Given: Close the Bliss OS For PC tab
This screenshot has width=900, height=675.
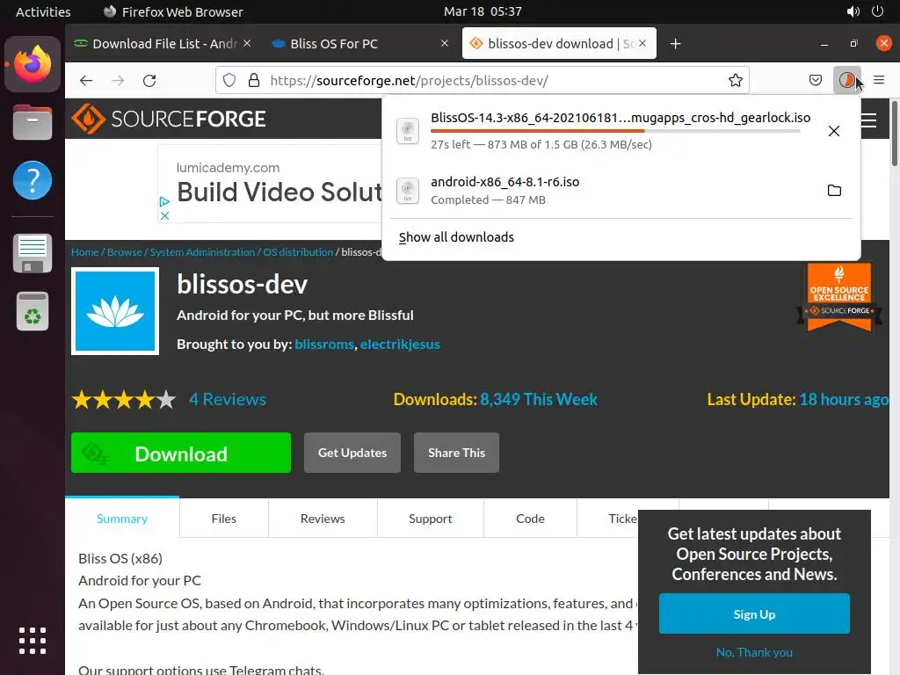Looking at the screenshot, I should [x=444, y=43].
